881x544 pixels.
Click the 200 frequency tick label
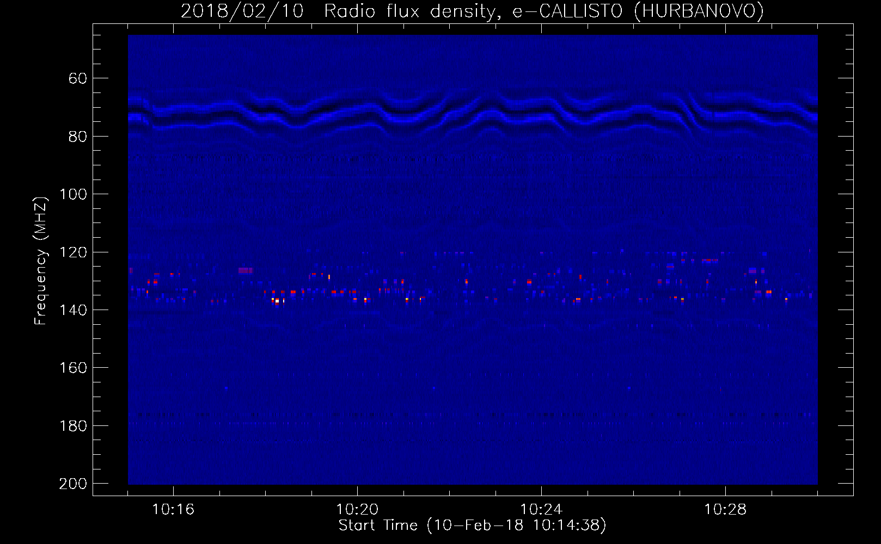[73, 484]
